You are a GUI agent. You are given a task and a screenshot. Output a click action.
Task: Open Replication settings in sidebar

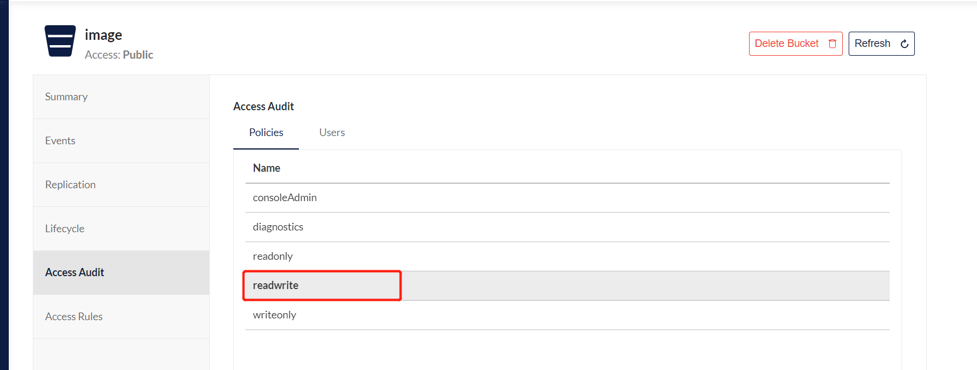pyautogui.click(x=70, y=185)
